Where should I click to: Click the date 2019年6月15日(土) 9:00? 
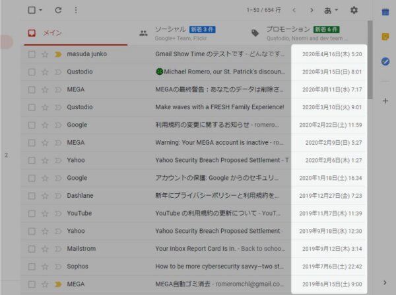click(x=332, y=284)
